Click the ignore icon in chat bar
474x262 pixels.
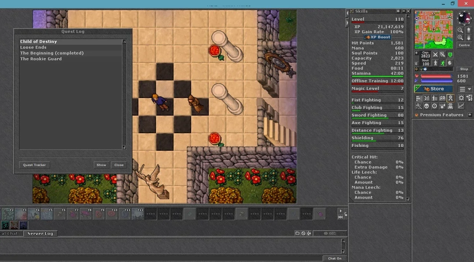coord(303,233)
